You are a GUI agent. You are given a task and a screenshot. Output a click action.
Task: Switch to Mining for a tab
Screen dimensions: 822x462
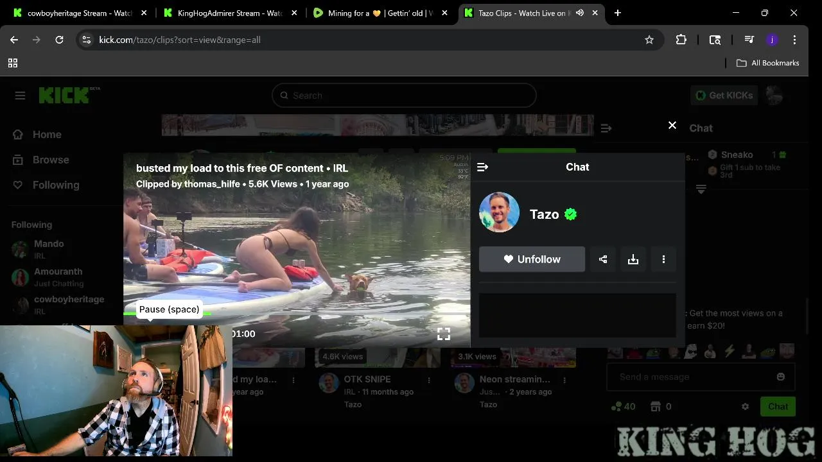(379, 13)
